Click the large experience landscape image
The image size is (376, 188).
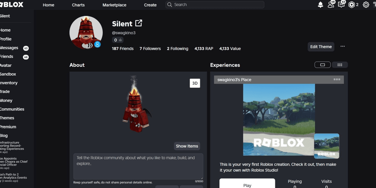[x=279, y=120]
